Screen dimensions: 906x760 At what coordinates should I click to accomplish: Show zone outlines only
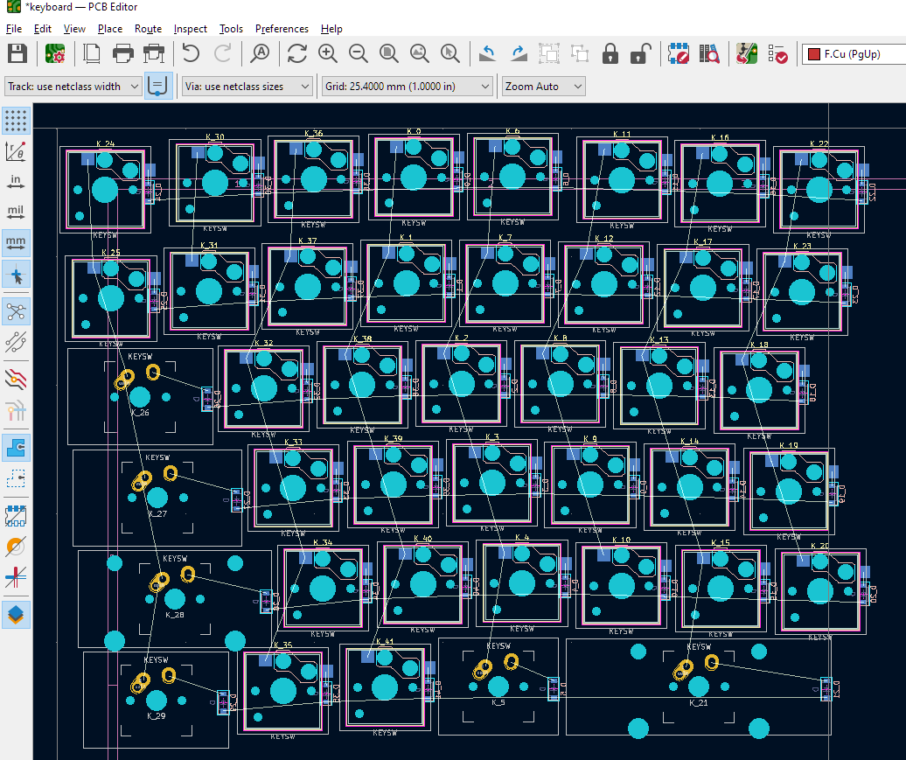[x=16, y=478]
